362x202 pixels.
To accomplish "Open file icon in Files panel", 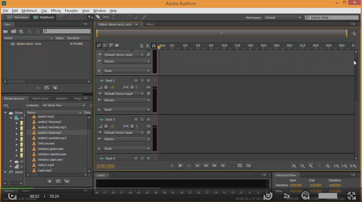I will tap(6, 31).
